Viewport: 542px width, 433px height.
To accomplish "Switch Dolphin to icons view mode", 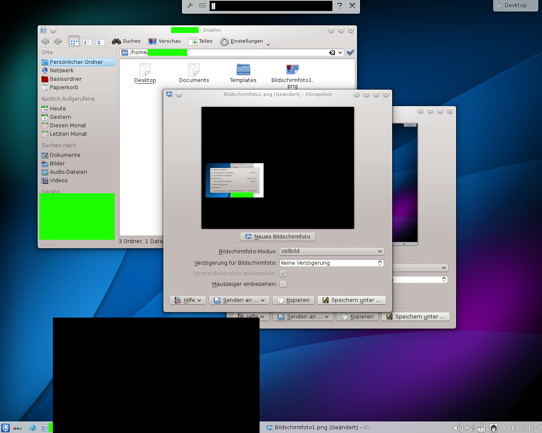I will pyautogui.click(x=74, y=41).
